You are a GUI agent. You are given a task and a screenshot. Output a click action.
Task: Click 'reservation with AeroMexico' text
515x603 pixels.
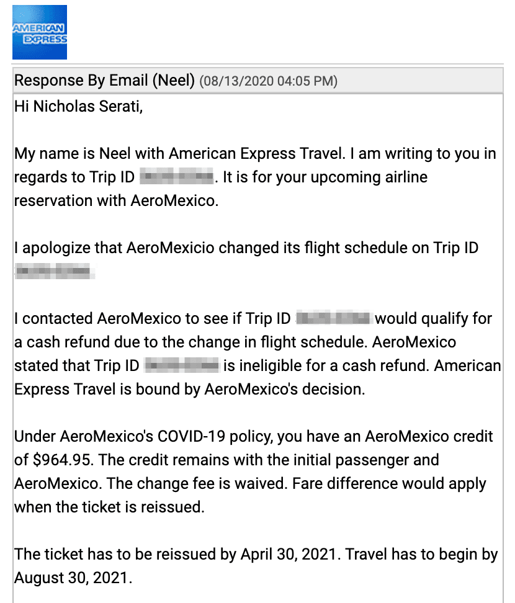116,201
